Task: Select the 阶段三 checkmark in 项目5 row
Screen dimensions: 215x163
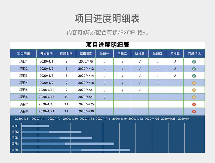Action: pos(140,90)
